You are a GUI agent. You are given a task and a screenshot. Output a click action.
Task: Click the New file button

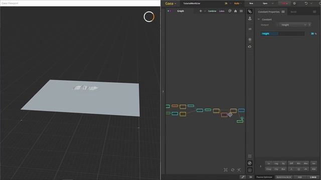[251, 3]
